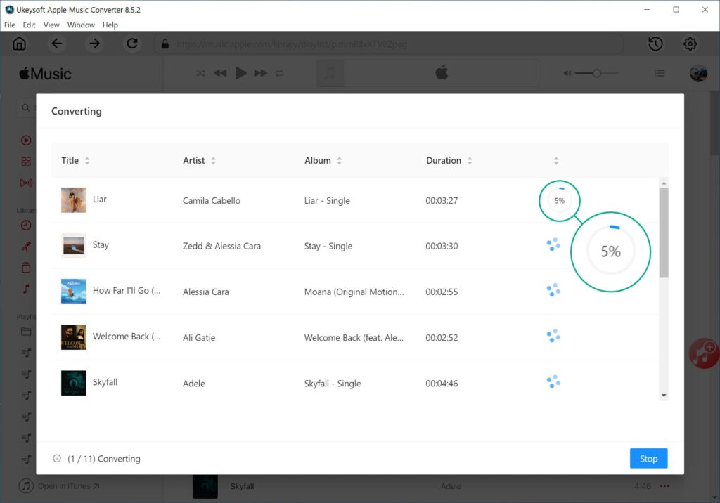Click the info icon beside Converting status
The width and height of the screenshot is (720, 503).
[57, 459]
